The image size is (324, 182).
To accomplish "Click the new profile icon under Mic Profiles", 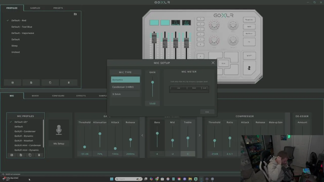I will click(x=21, y=155).
